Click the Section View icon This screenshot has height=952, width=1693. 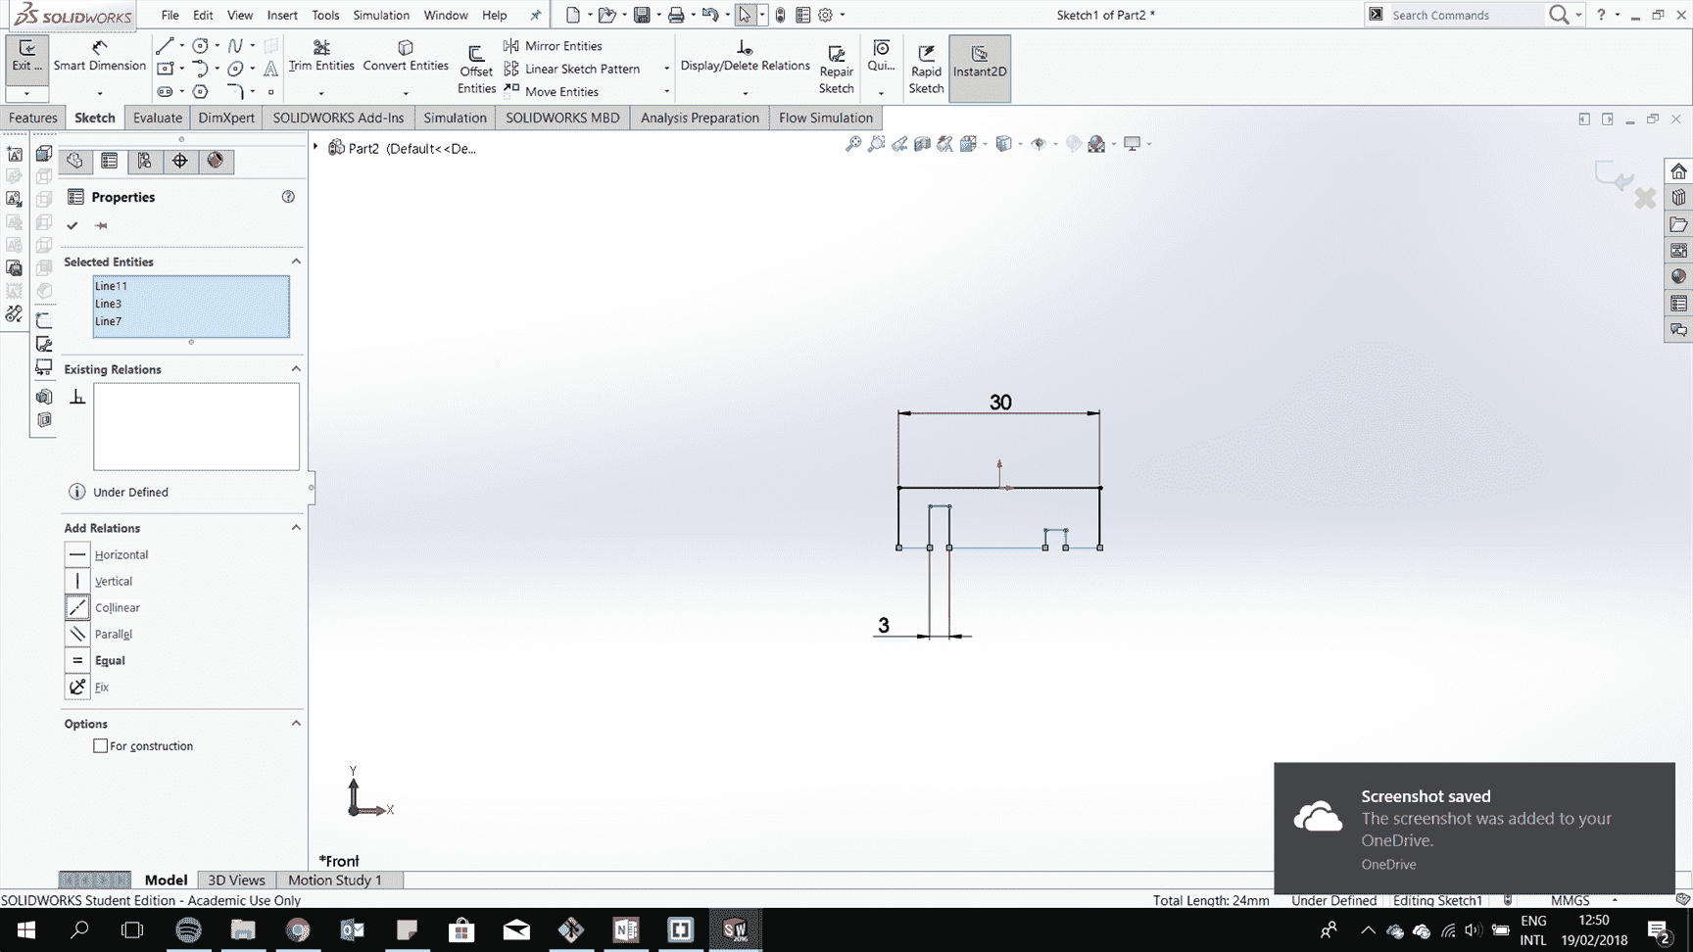tap(922, 144)
